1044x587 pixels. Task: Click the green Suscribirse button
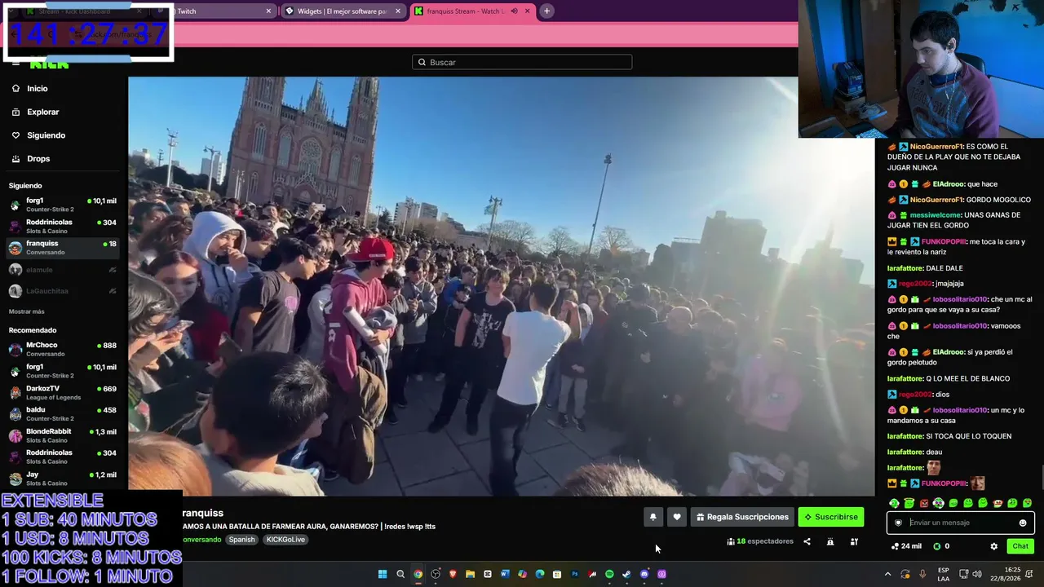831,517
